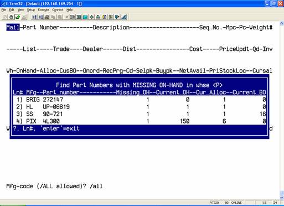Restore down the E-Term32 window
Image resolution: width=284 pixels, height=206 pixels.
click(274, 3)
